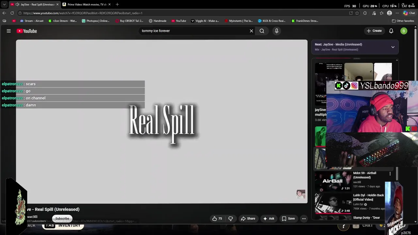This screenshot has width=418, height=235.
Task: Go to the YouTube home logo
Action: (27, 31)
